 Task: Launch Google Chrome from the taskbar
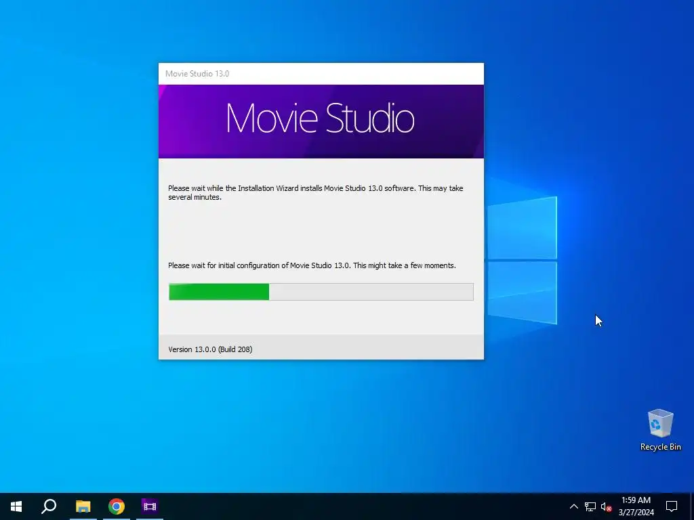coord(117,506)
